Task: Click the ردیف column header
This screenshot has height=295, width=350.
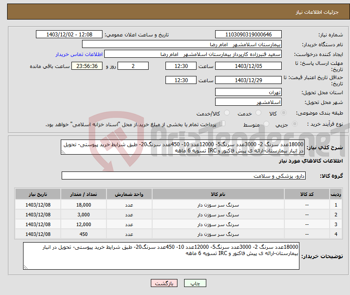Action: coord(336,194)
